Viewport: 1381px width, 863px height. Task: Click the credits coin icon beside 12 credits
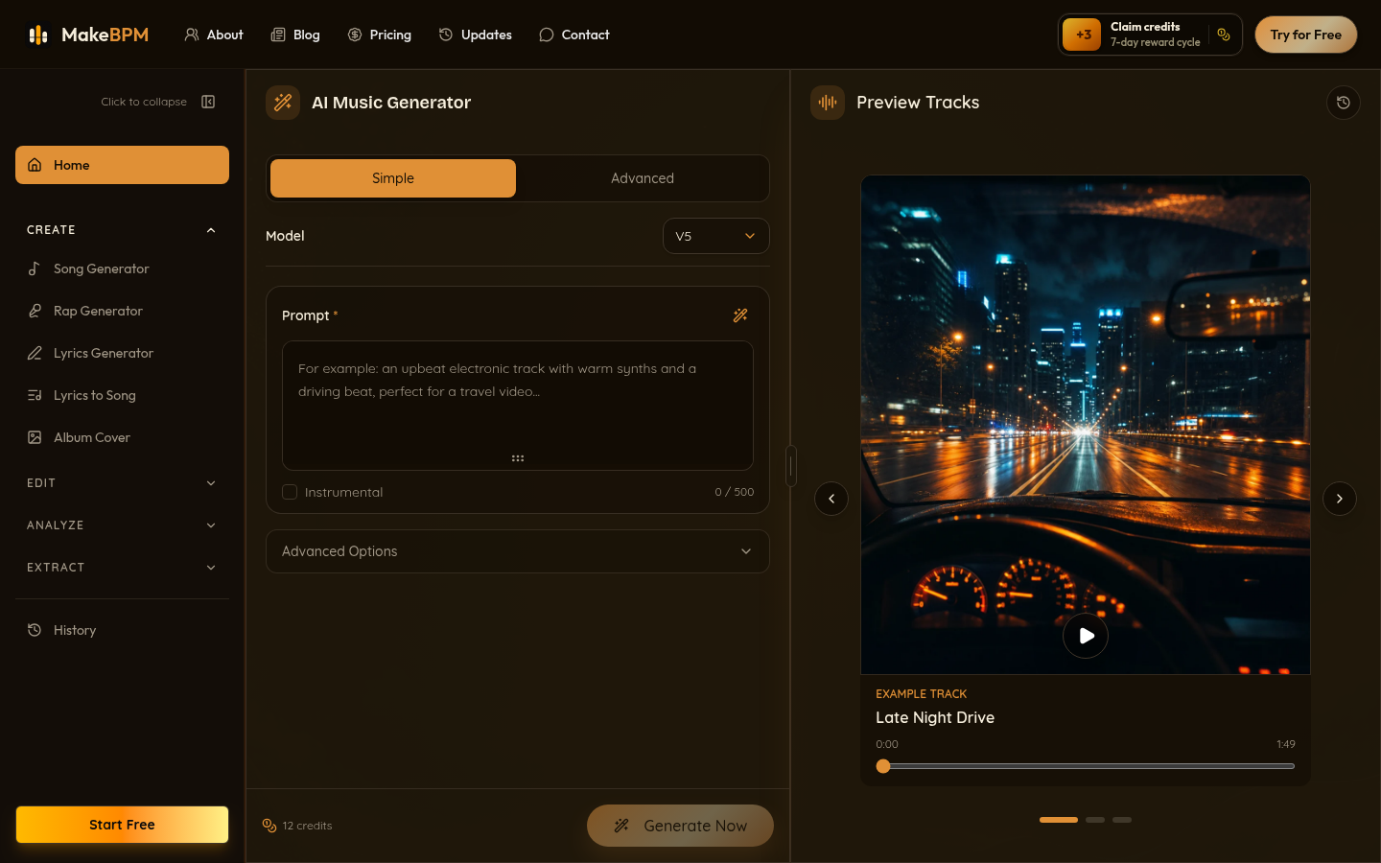click(269, 826)
